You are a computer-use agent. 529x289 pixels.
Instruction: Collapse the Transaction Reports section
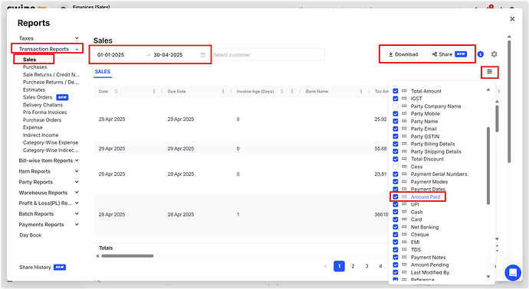click(49, 49)
